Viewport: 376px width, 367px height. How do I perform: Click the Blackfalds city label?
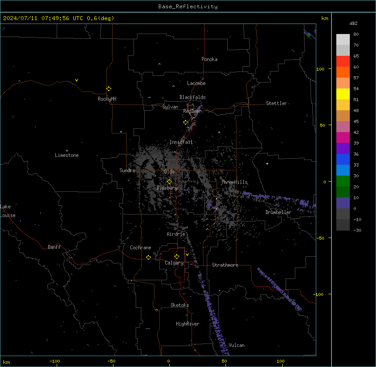click(192, 97)
